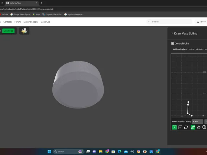
Task: Click the site Search field
Action: (x=169, y=22)
